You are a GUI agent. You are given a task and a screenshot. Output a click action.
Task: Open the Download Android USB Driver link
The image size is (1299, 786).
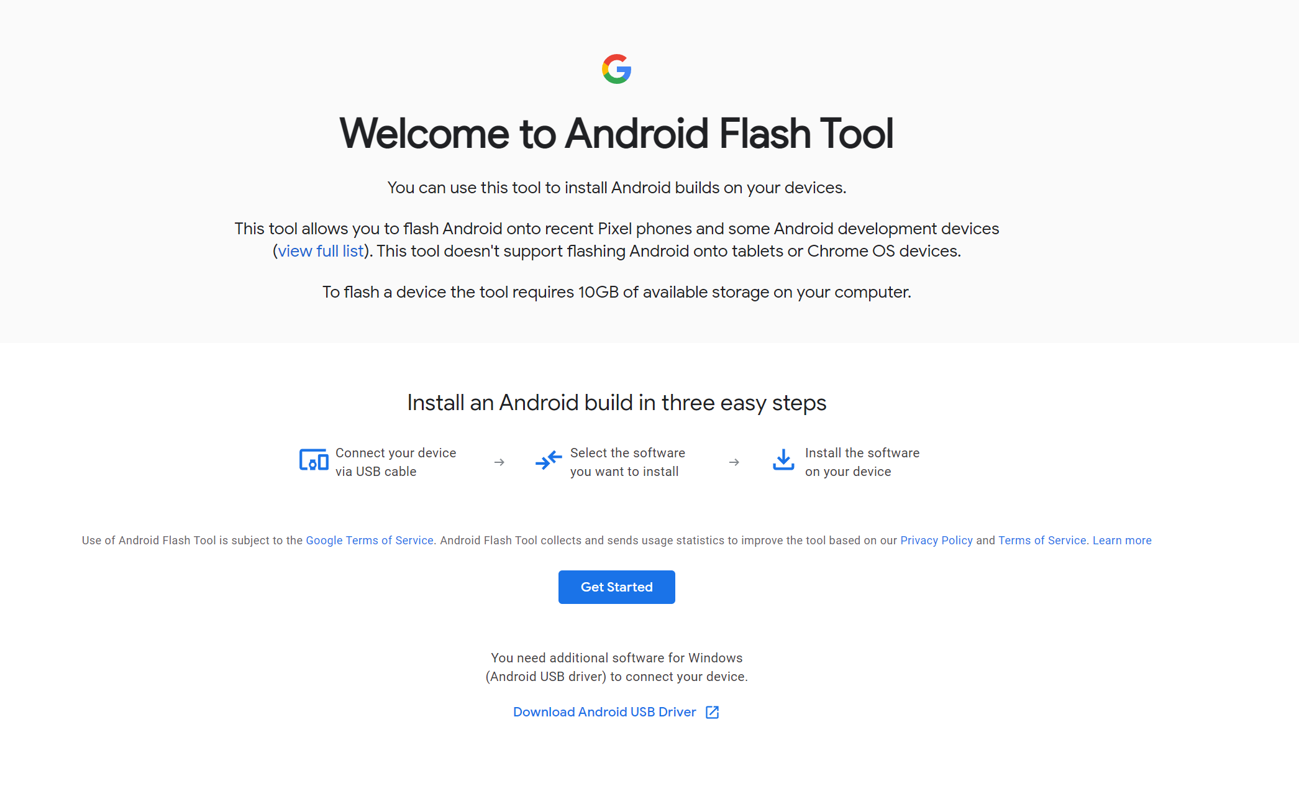coord(604,712)
